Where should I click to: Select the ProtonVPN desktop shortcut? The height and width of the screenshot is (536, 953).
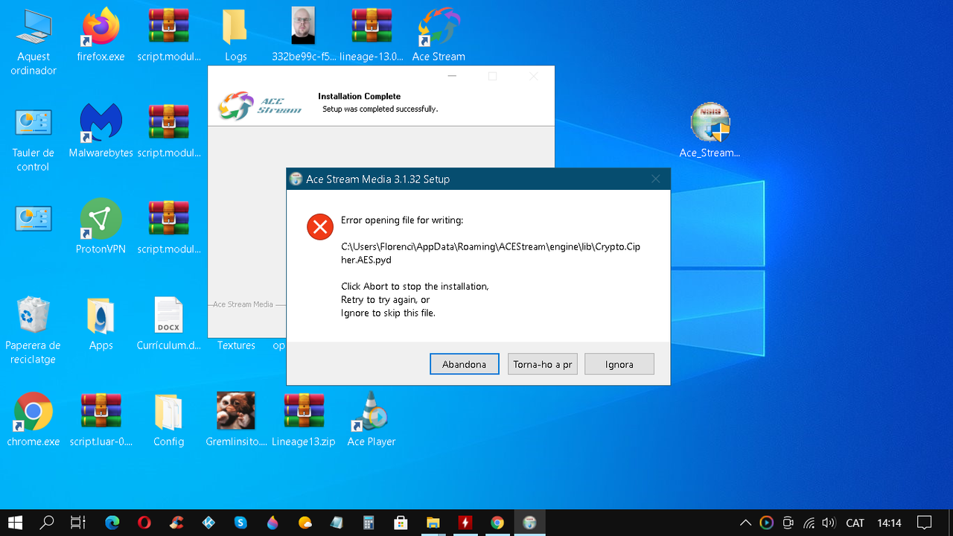coord(101,227)
